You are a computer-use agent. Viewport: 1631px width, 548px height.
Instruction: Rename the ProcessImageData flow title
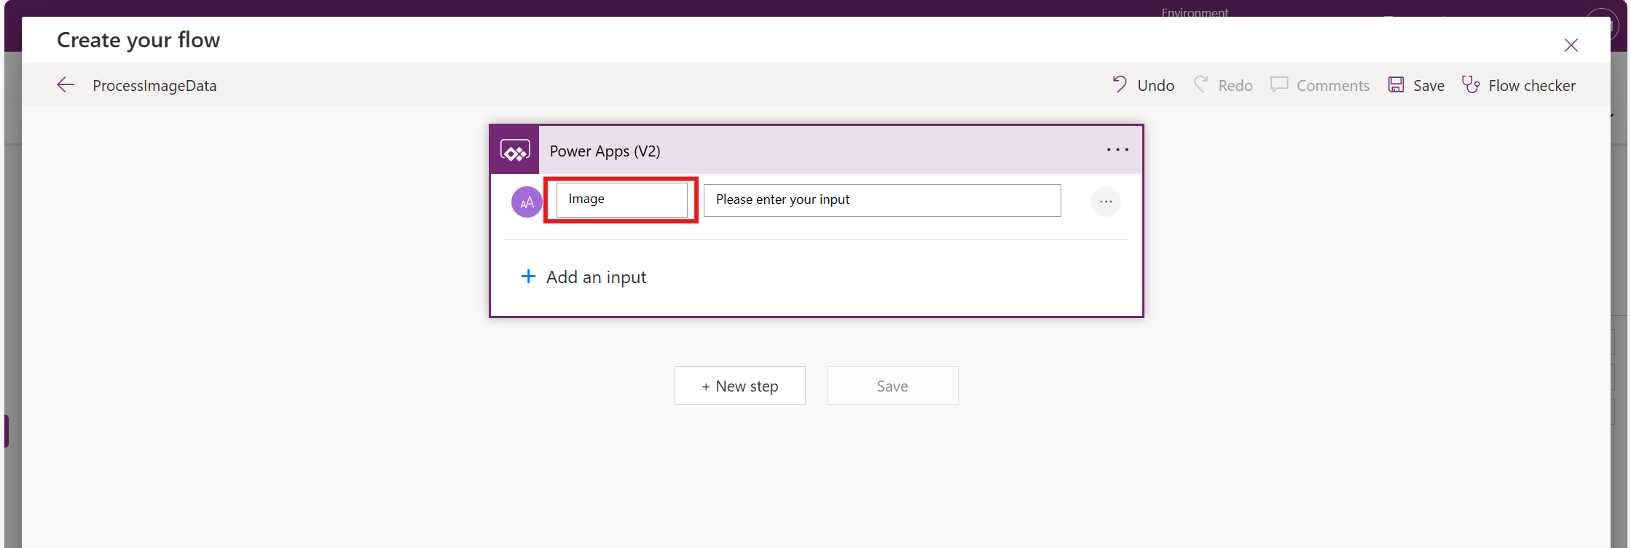pos(154,86)
